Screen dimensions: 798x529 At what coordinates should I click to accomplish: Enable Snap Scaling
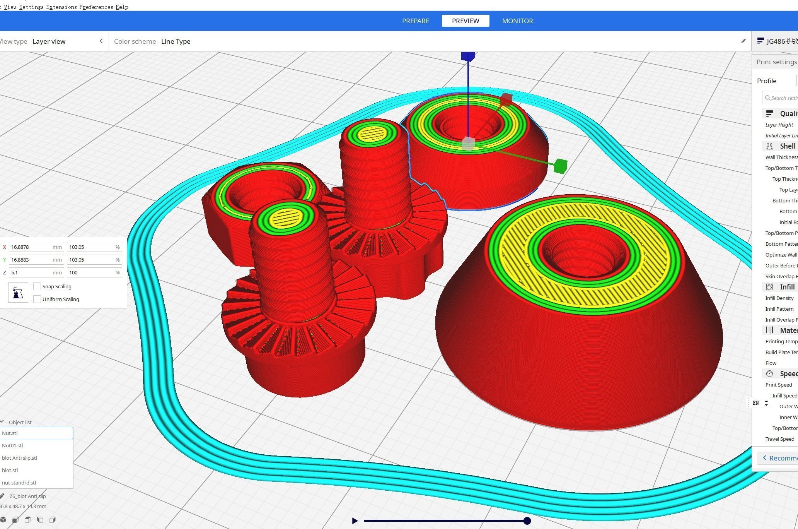pyautogui.click(x=37, y=286)
